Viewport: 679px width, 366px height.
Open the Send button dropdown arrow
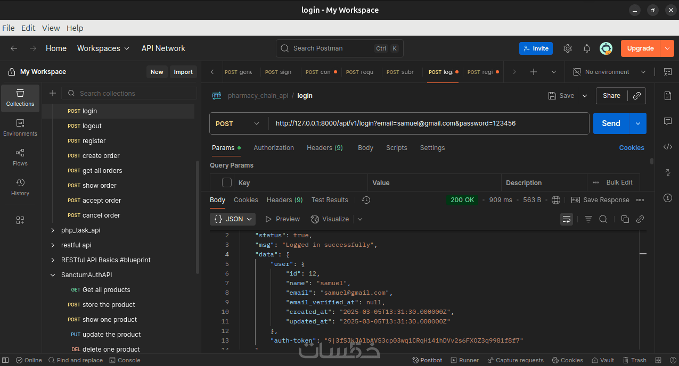click(x=638, y=123)
